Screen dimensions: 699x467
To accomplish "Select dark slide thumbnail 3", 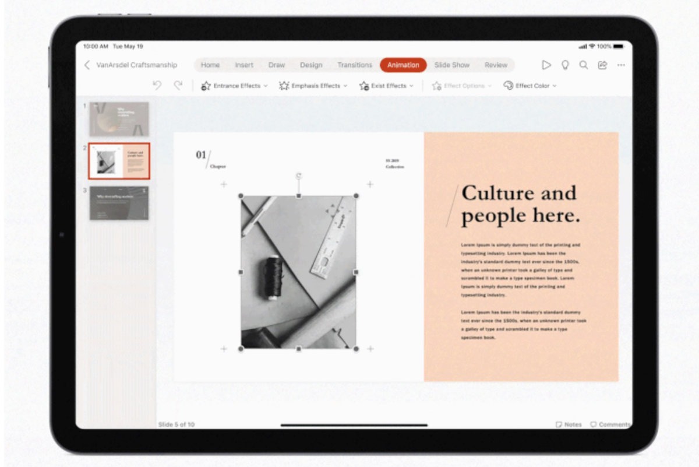I will click(119, 203).
